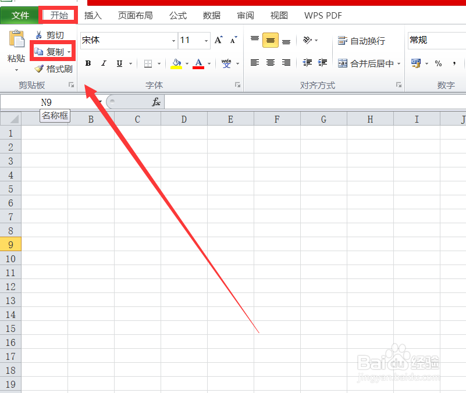This screenshot has height=393, width=466.
Task: Toggle bold formatting
Action: [88, 63]
